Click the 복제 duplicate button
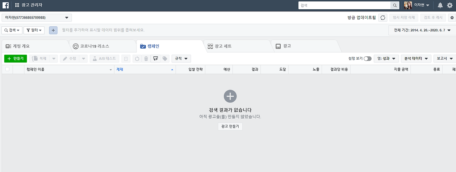Image resolution: width=456 pixels, height=172 pixels. point(39,59)
